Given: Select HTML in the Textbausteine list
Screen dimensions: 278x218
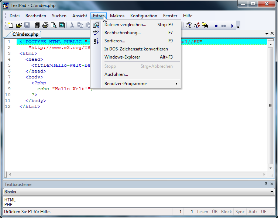Looking at the screenshot, I should 10,200.
